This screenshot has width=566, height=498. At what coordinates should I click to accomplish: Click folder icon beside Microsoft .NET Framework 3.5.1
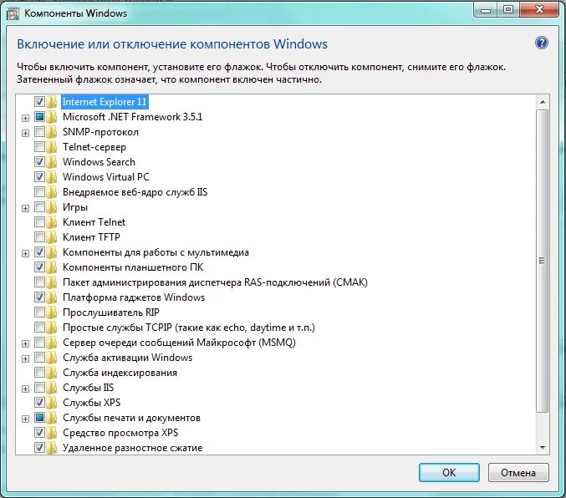[52, 117]
